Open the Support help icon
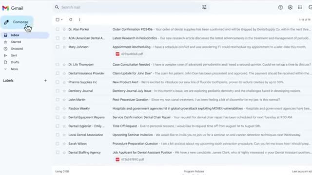The image size is (312, 175). click(x=280, y=7)
